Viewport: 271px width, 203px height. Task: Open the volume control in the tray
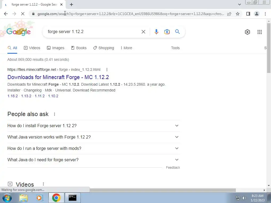click(244, 198)
